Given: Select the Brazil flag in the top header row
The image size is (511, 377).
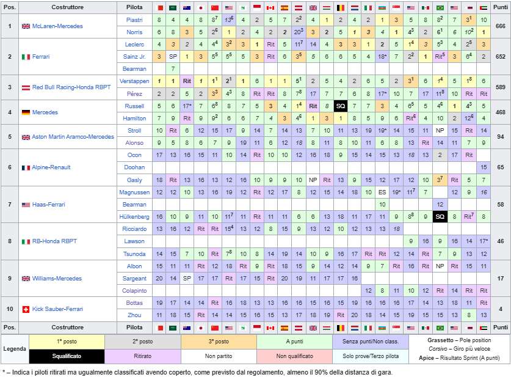Looking at the screenshot, I should [x=440, y=7].
